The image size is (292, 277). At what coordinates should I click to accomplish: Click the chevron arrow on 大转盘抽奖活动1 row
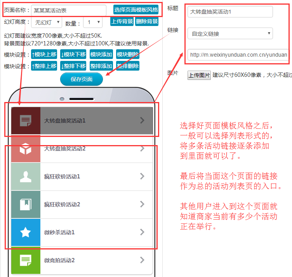(142, 121)
